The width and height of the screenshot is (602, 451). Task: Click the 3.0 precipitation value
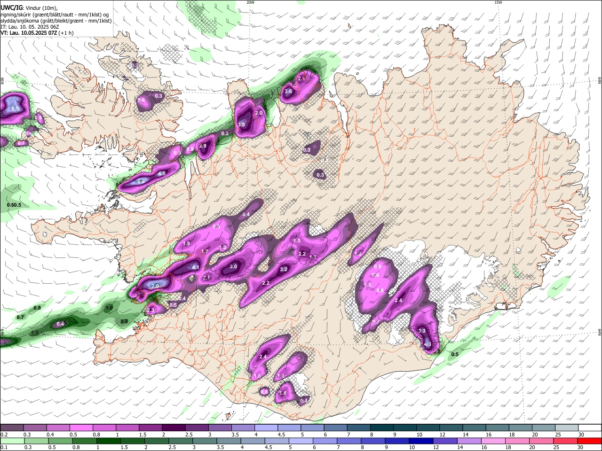coord(233,266)
